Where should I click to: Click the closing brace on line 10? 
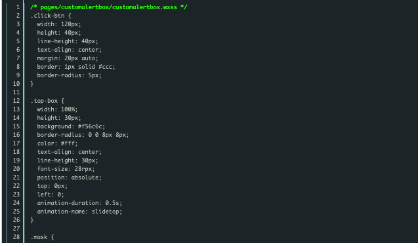32,84
